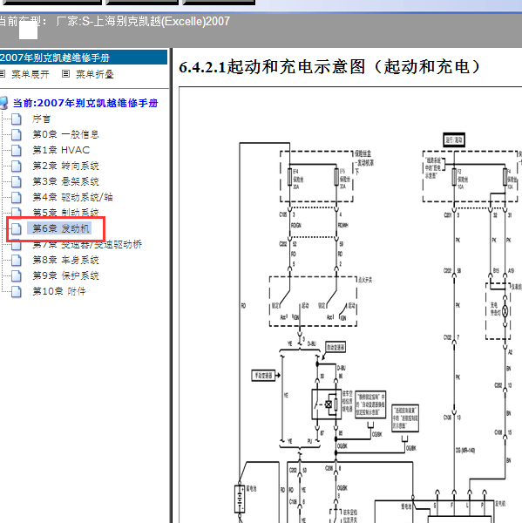Open 第1章 HVAC chapter
The image size is (522, 523).
(61, 150)
